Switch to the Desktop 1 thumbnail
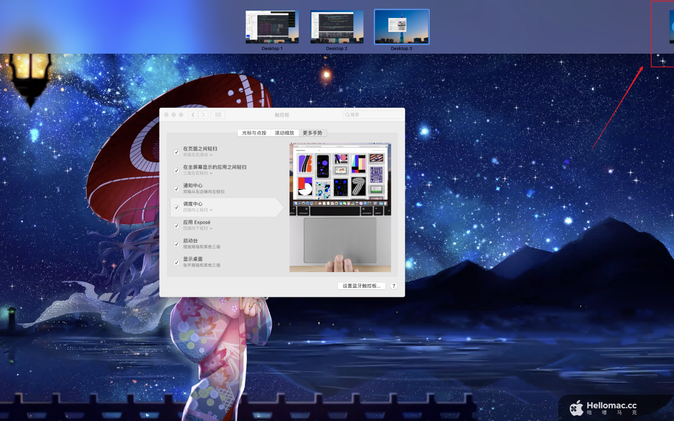674x421 pixels. coord(272,27)
